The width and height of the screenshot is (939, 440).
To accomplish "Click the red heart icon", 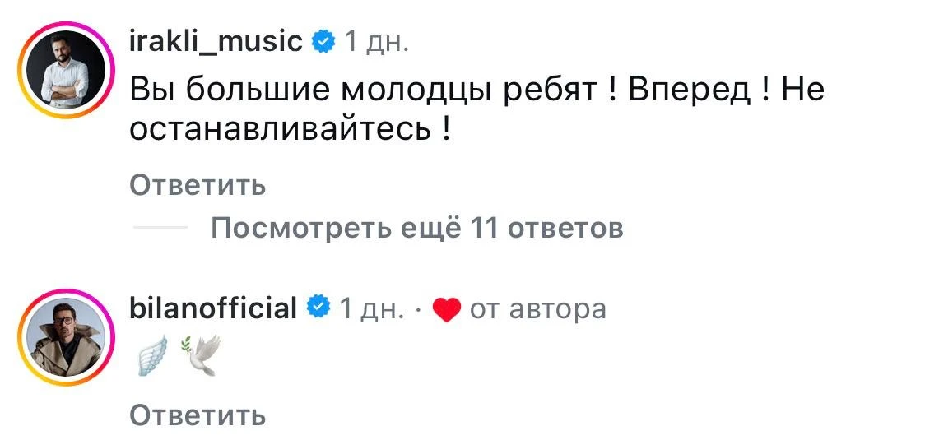I will tap(446, 311).
